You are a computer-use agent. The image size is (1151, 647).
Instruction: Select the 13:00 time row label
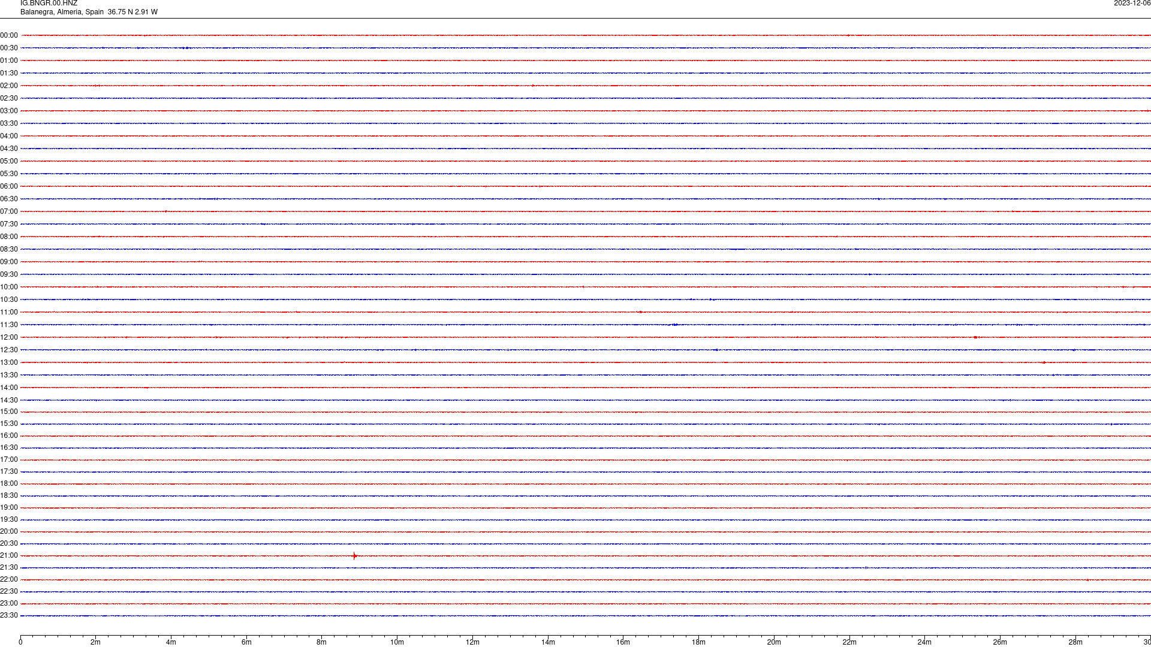coord(9,362)
